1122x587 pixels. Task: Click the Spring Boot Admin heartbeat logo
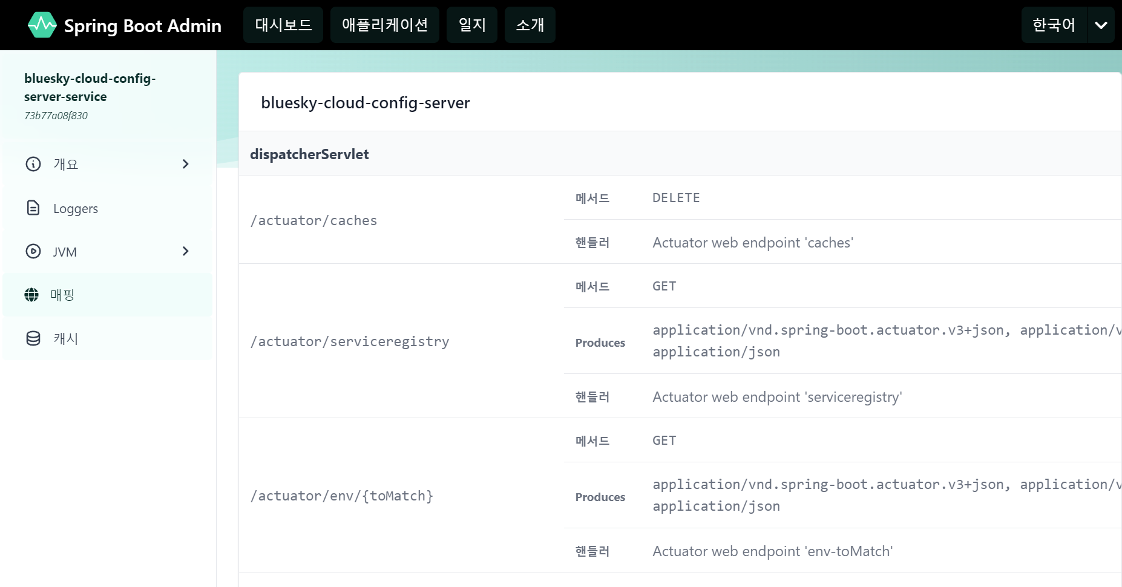click(x=42, y=25)
